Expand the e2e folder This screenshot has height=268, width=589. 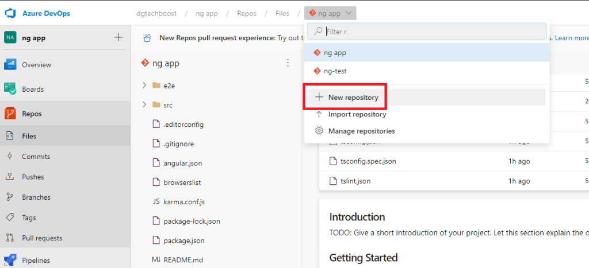coord(144,86)
